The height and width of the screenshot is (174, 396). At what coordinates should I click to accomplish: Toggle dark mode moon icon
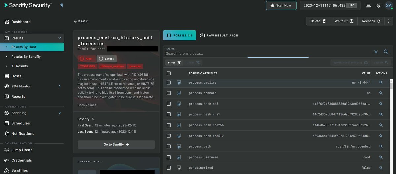tap(379, 5)
